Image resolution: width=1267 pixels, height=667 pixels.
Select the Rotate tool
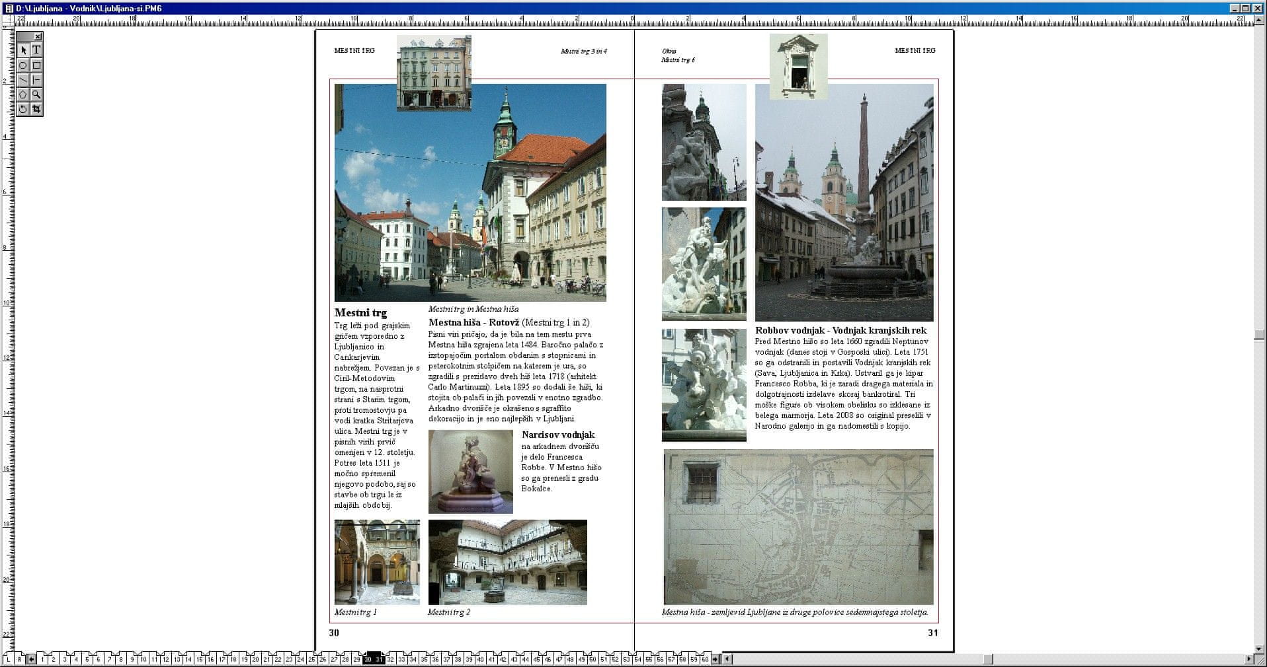pos(22,109)
